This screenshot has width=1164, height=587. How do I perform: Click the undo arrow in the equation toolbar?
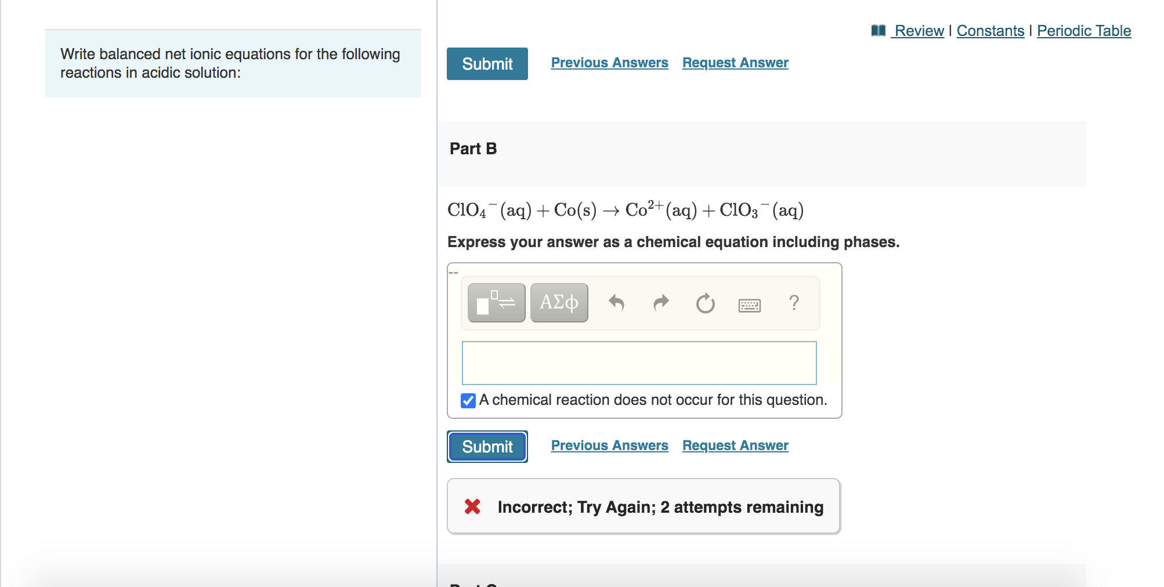click(617, 302)
